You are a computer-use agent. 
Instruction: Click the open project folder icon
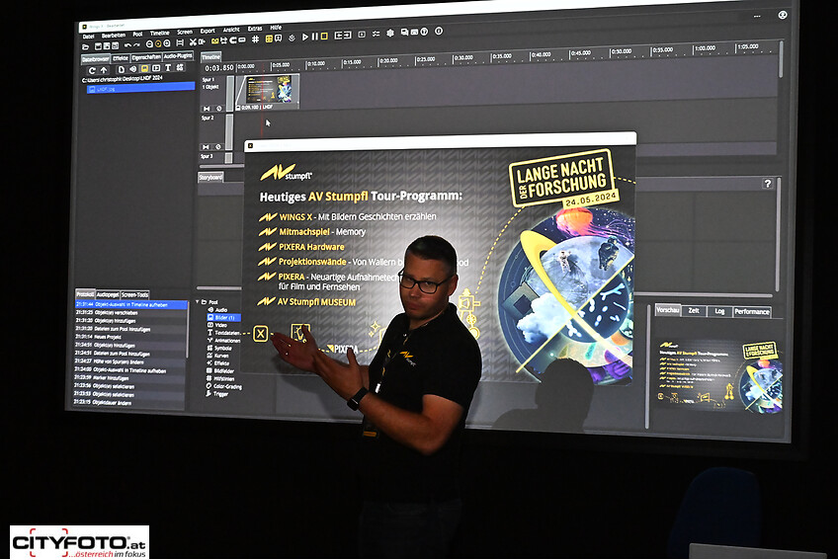85,46
